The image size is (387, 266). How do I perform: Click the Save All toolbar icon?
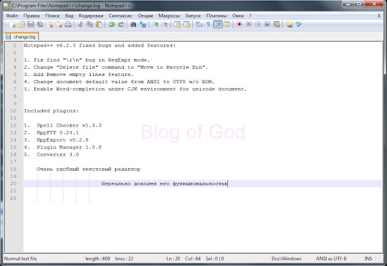pos(40,24)
